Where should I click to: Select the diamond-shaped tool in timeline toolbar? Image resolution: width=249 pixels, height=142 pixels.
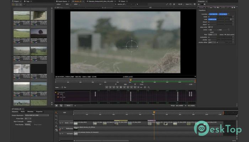[56, 126]
